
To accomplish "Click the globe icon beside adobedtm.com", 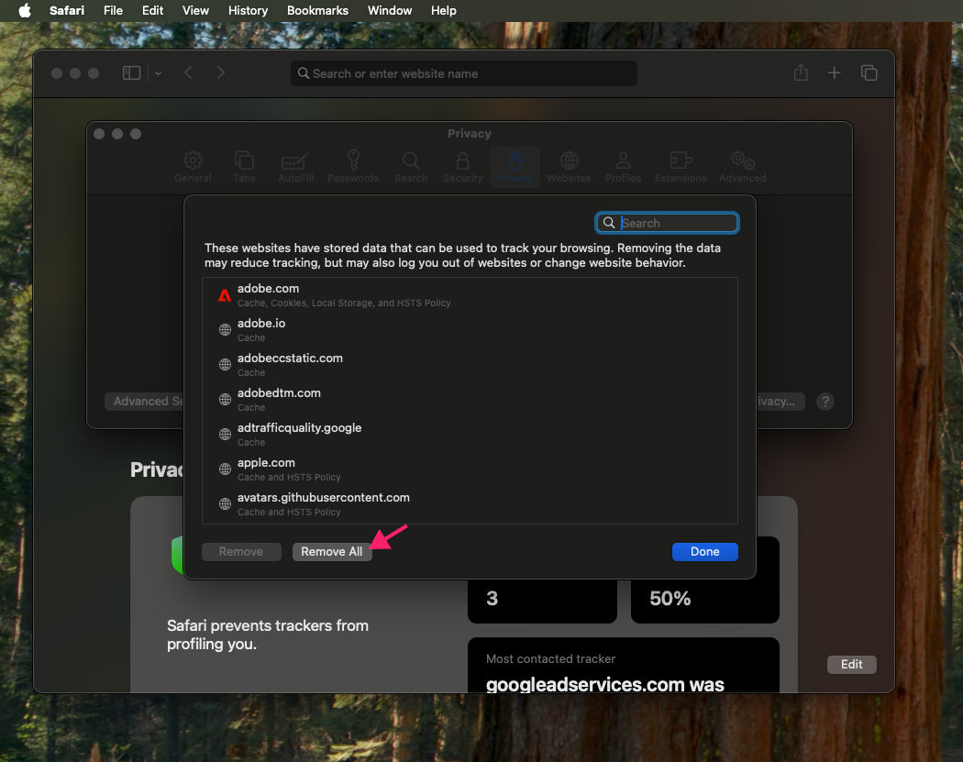I will [x=225, y=400].
